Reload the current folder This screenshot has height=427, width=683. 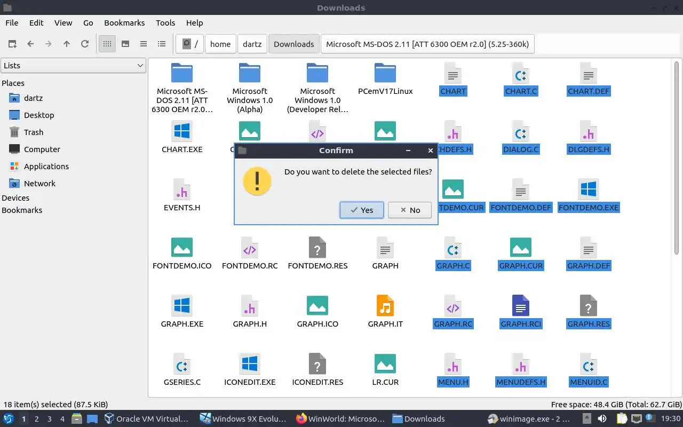pos(85,44)
